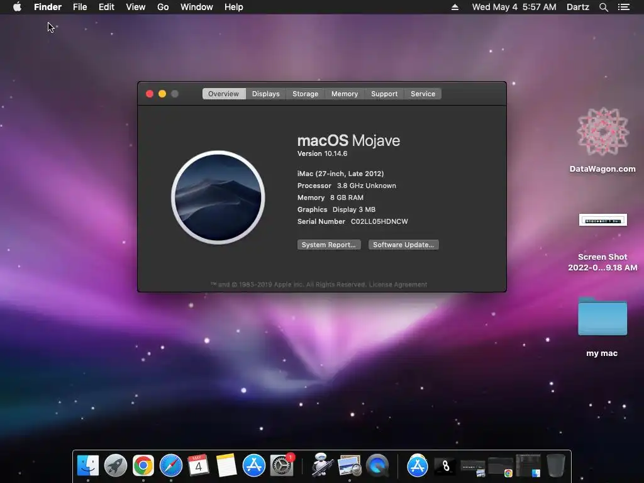This screenshot has width=644, height=483.
Task: Click the Software Update button
Action: pyautogui.click(x=403, y=245)
